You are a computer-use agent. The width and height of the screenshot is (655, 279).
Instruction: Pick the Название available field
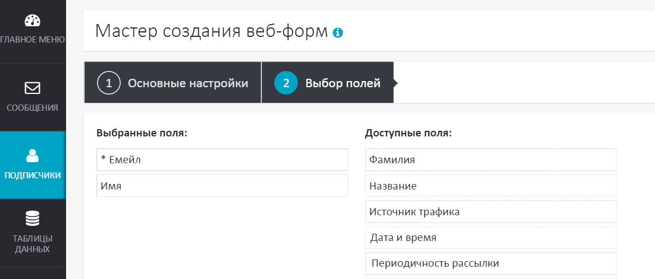click(490, 186)
